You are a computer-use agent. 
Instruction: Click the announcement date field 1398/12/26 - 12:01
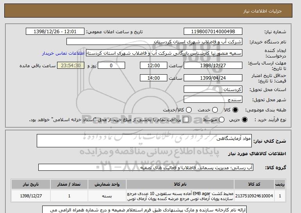55,32
